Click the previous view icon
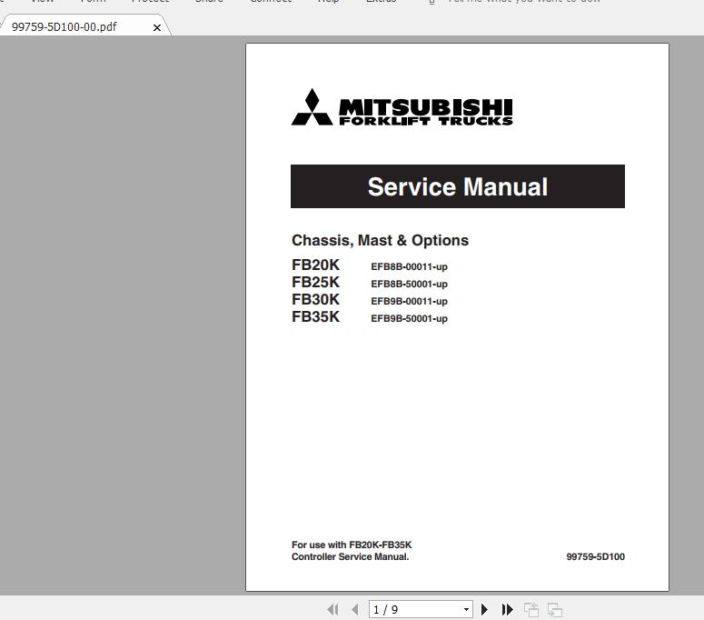The image size is (704, 620). tap(531, 610)
